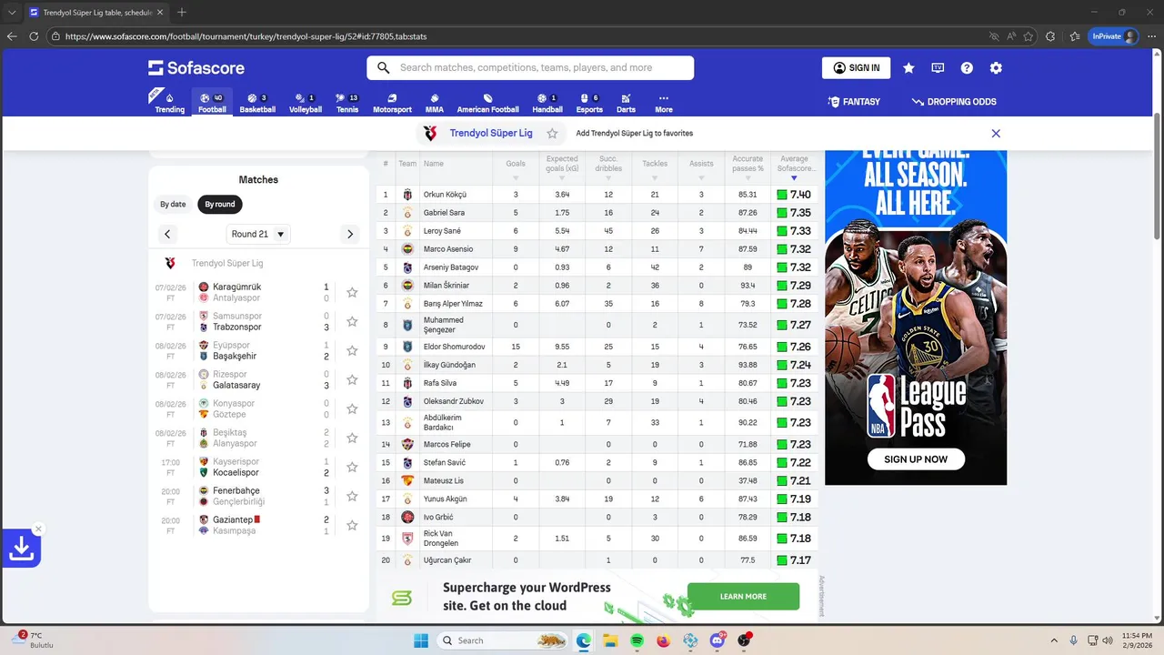
Task: Select the Tennis tab
Action: point(347,103)
